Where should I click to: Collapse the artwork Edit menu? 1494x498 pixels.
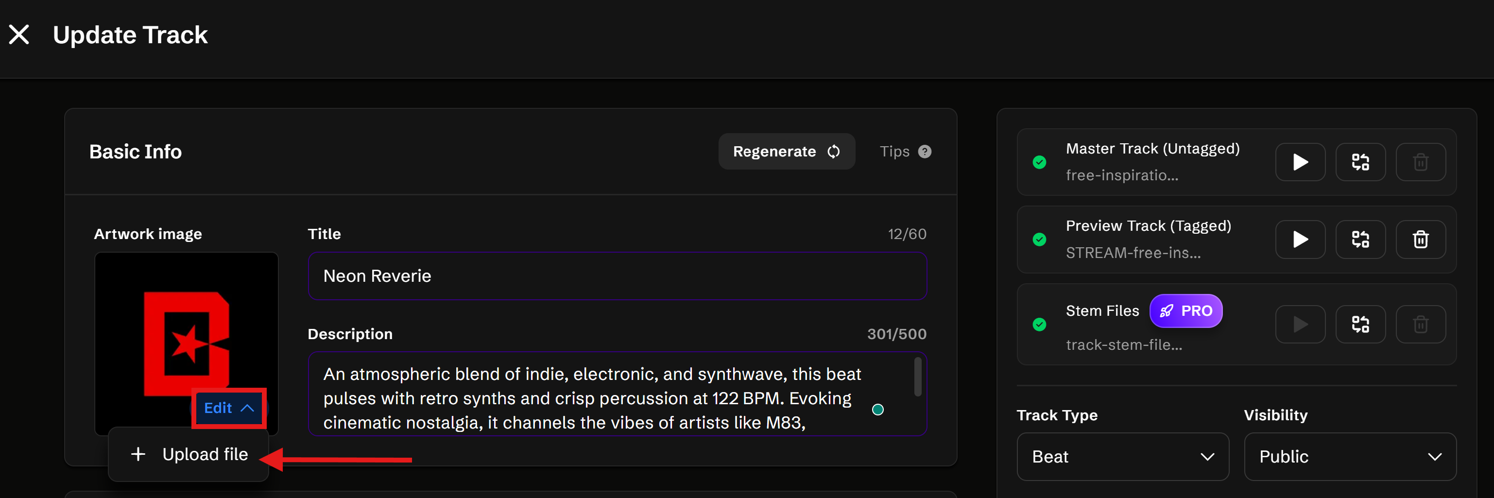pyautogui.click(x=228, y=408)
